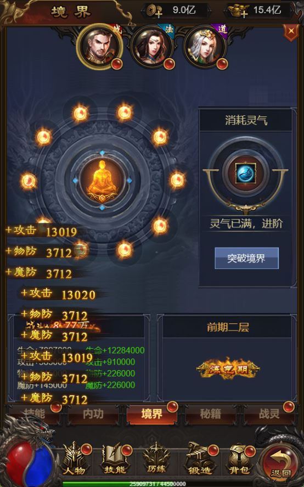
Task: Switch to the 战灵 tab
Action: click(x=269, y=414)
